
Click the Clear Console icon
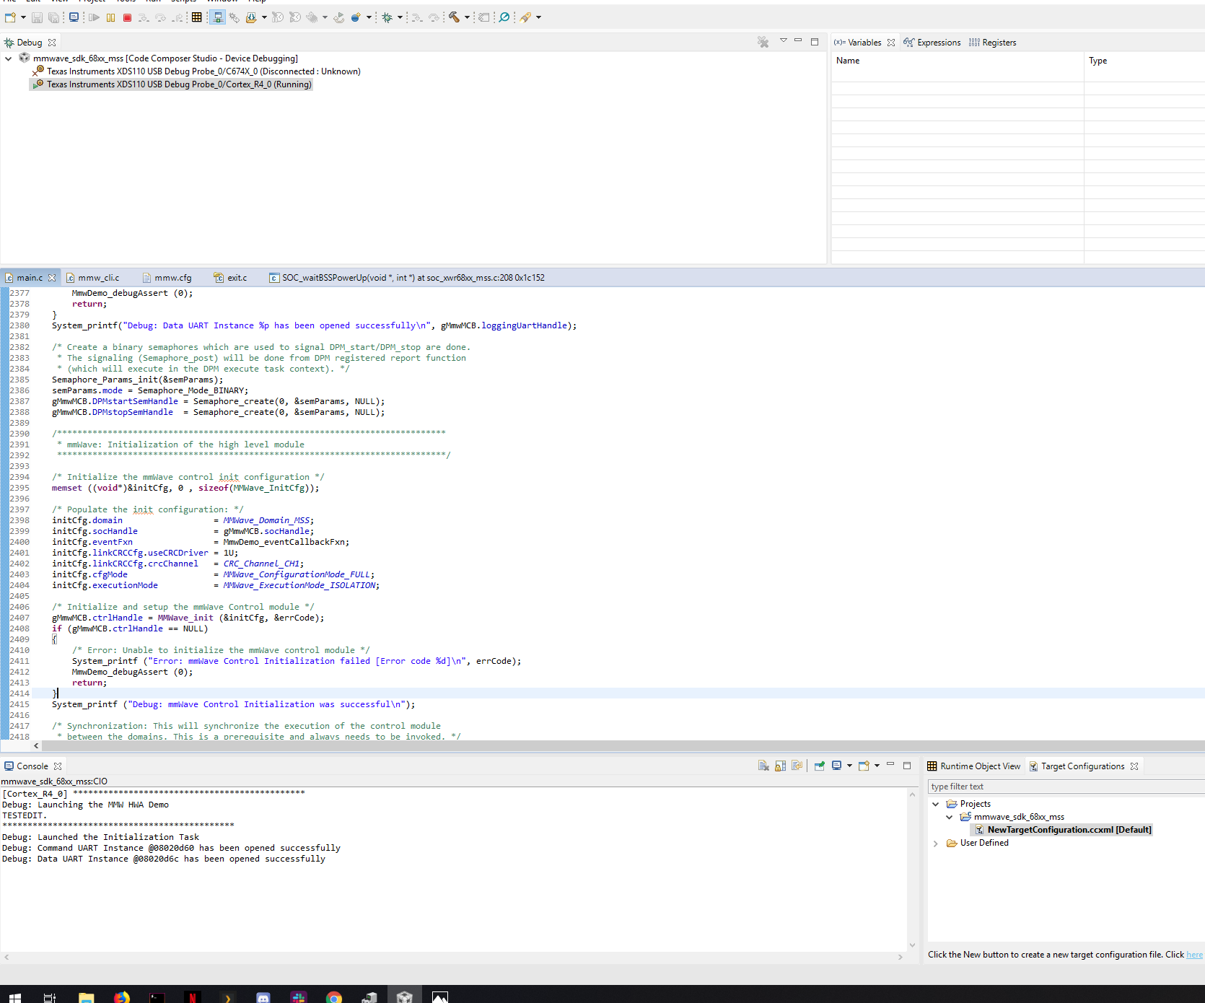point(763,766)
